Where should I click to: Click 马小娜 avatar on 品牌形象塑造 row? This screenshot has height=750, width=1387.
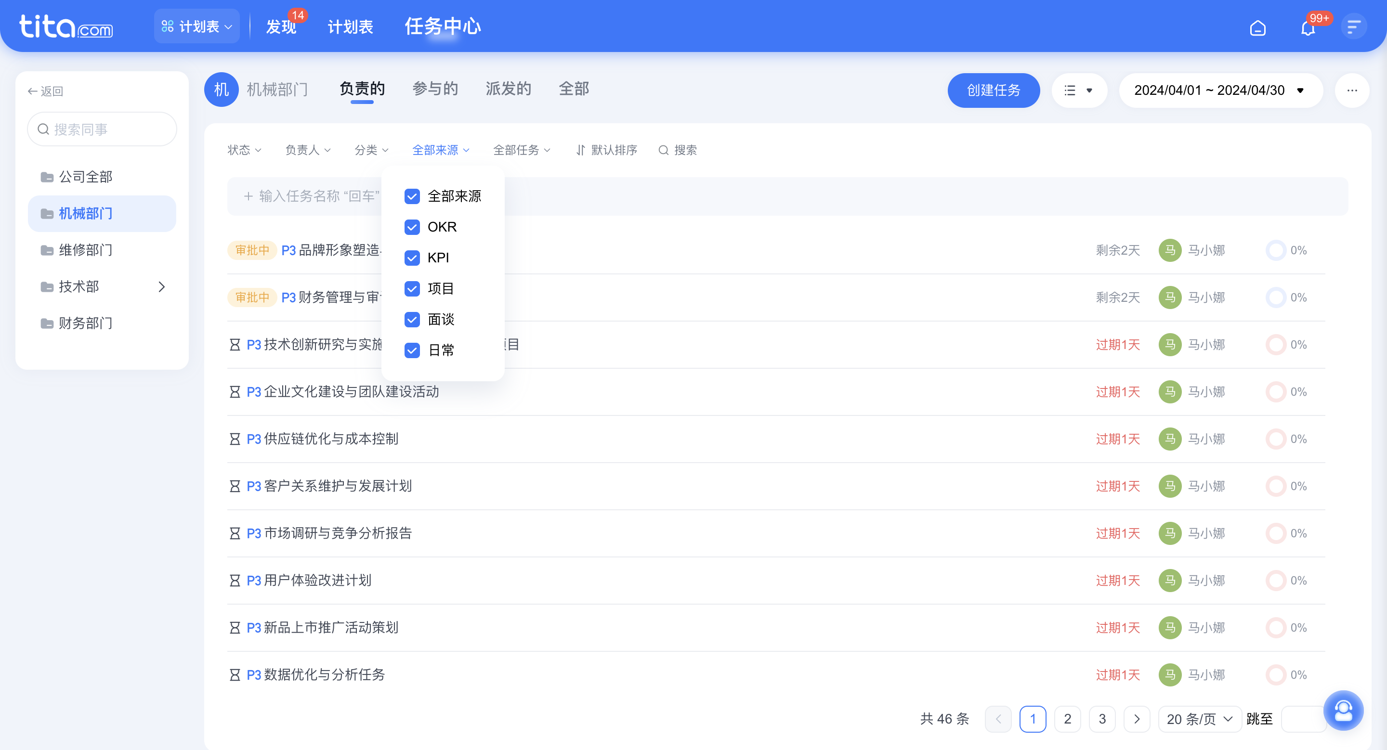(x=1170, y=250)
